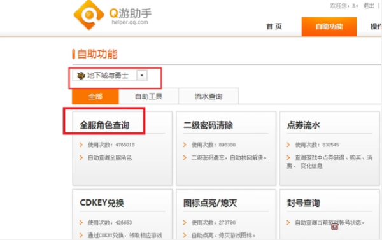Open the 封号查询 function card

pos(329,215)
